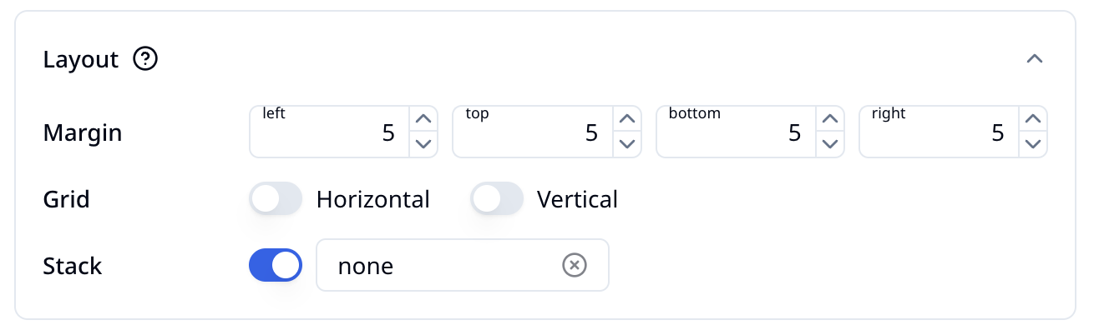The image size is (1094, 330).
Task: Decrease the left margin value
Action: (x=423, y=144)
